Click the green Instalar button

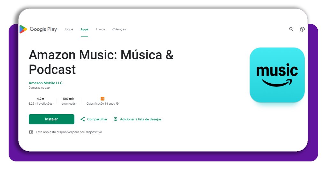click(51, 119)
